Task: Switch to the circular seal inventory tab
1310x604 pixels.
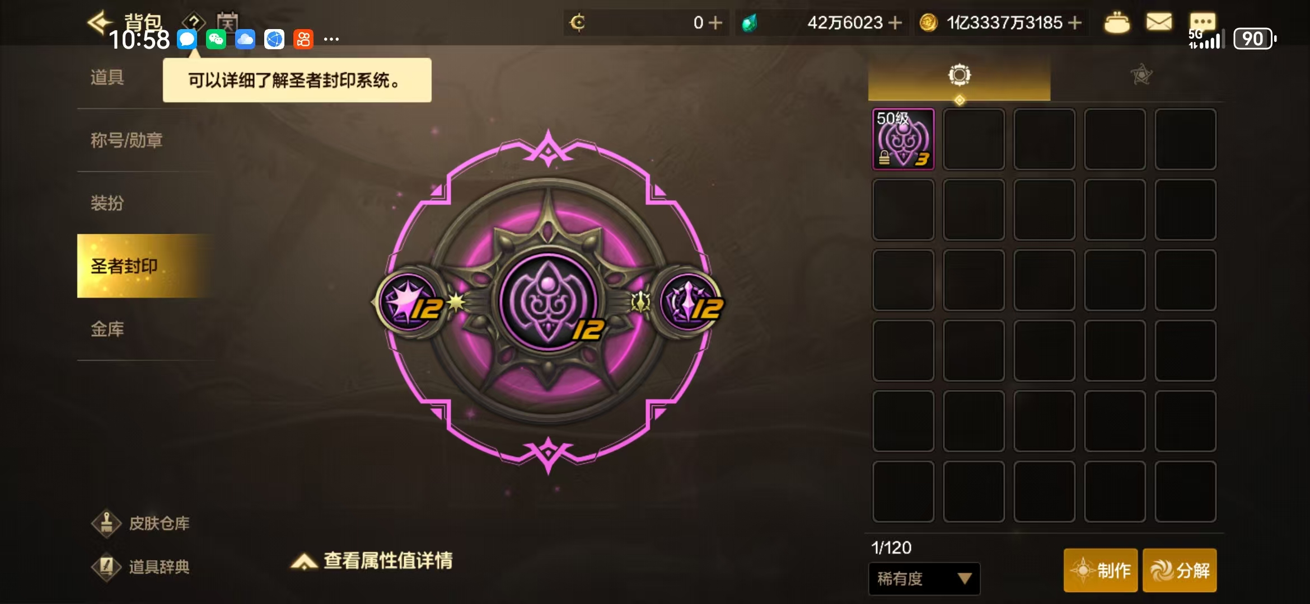Action: point(959,75)
